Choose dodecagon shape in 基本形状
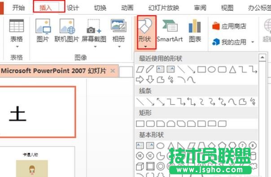This screenshot has height=177, width=271. (150, 156)
